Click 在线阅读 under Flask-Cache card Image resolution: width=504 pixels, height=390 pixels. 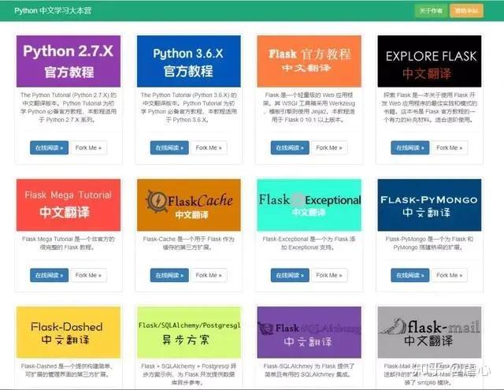tap(169, 275)
